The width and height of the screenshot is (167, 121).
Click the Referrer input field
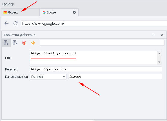click(x=96, y=69)
